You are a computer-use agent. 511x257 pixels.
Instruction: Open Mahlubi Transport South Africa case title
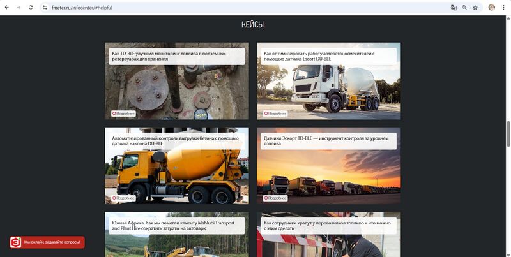[173, 226]
